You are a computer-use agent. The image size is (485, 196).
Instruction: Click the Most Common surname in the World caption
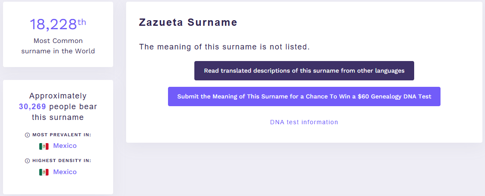pos(58,46)
